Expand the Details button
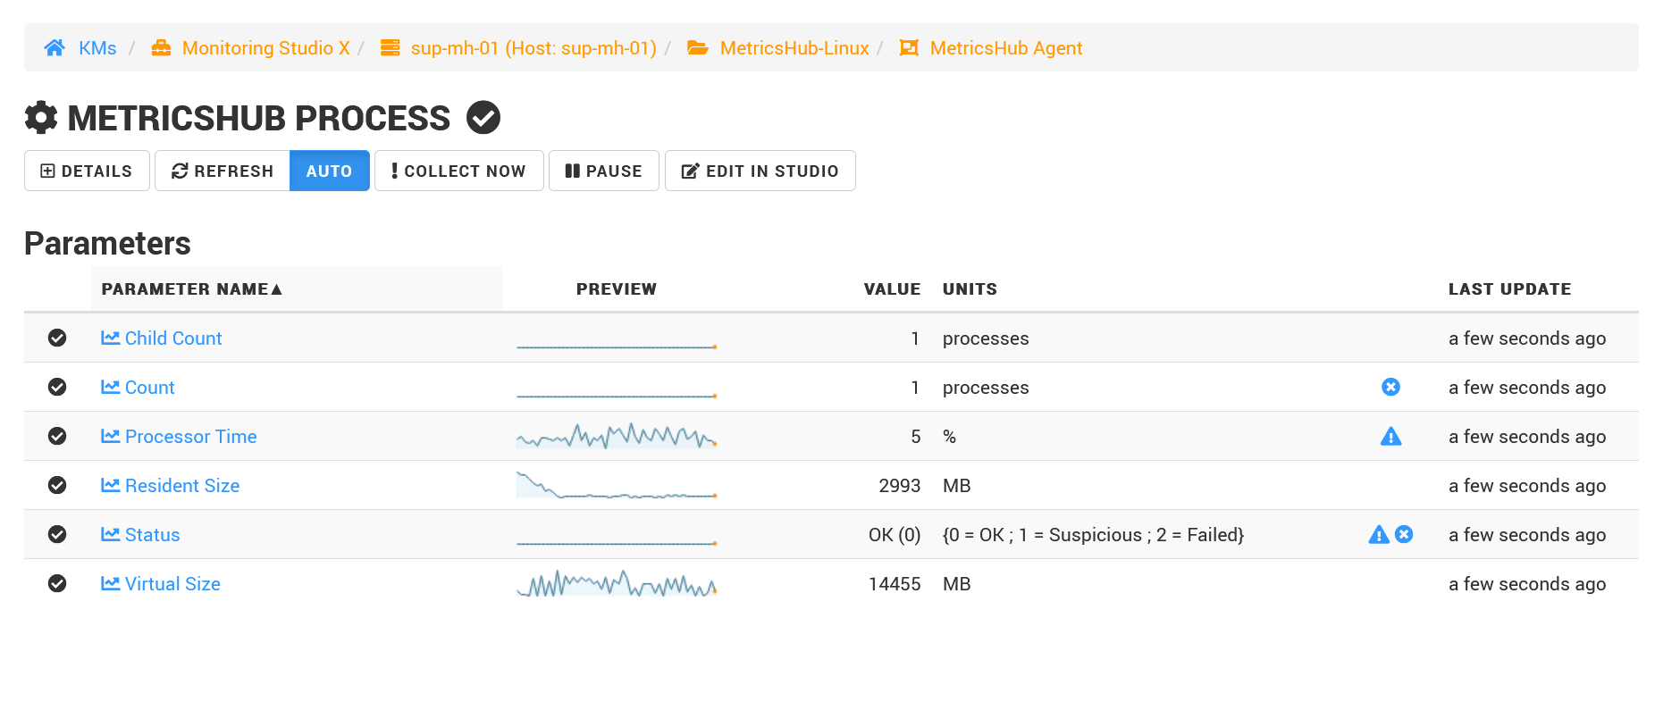Viewport: 1655px width, 702px height. tap(87, 171)
